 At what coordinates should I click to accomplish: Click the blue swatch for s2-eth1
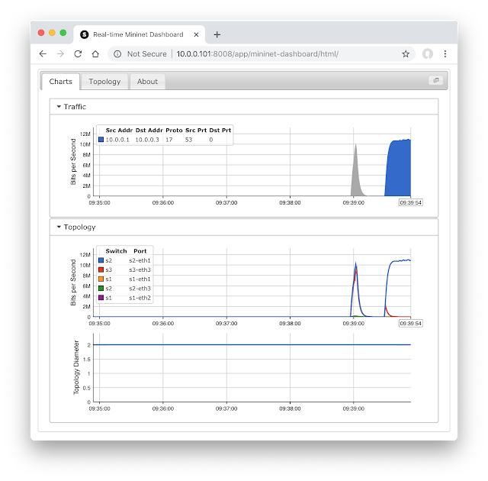coord(101,260)
